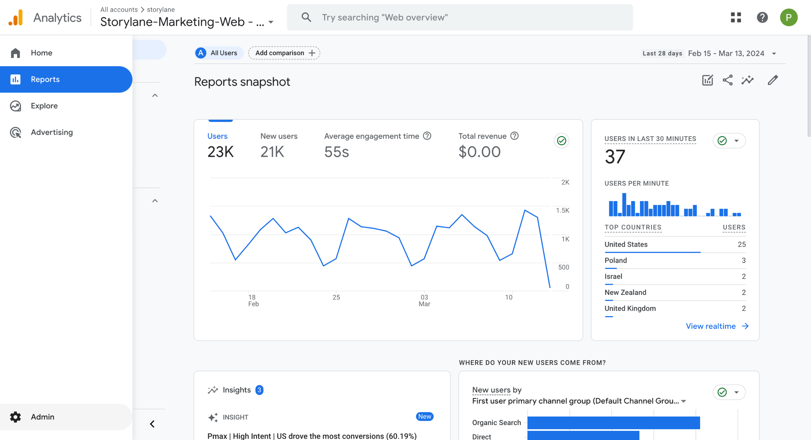The height and width of the screenshot is (440, 811).
Task: Open the realtime card check dropdown
Action: [x=729, y=141]
